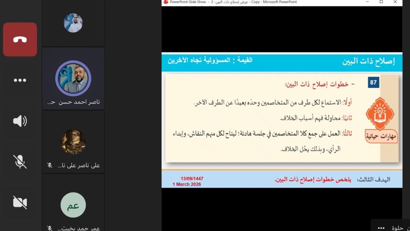Screen dimensions: 410x231
Task: Click على ناصر's profile picture
Action: pos(73,141)
